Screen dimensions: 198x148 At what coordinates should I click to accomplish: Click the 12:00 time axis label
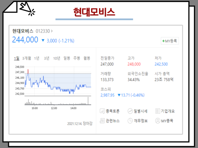54,108
